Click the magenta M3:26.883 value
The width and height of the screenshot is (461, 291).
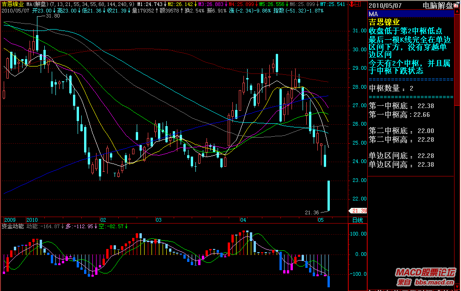pyautogui.click(x=211, y=4)
